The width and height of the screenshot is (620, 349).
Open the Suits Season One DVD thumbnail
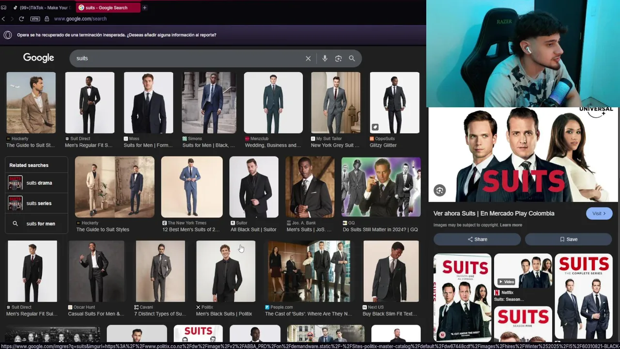coord(462,298)
